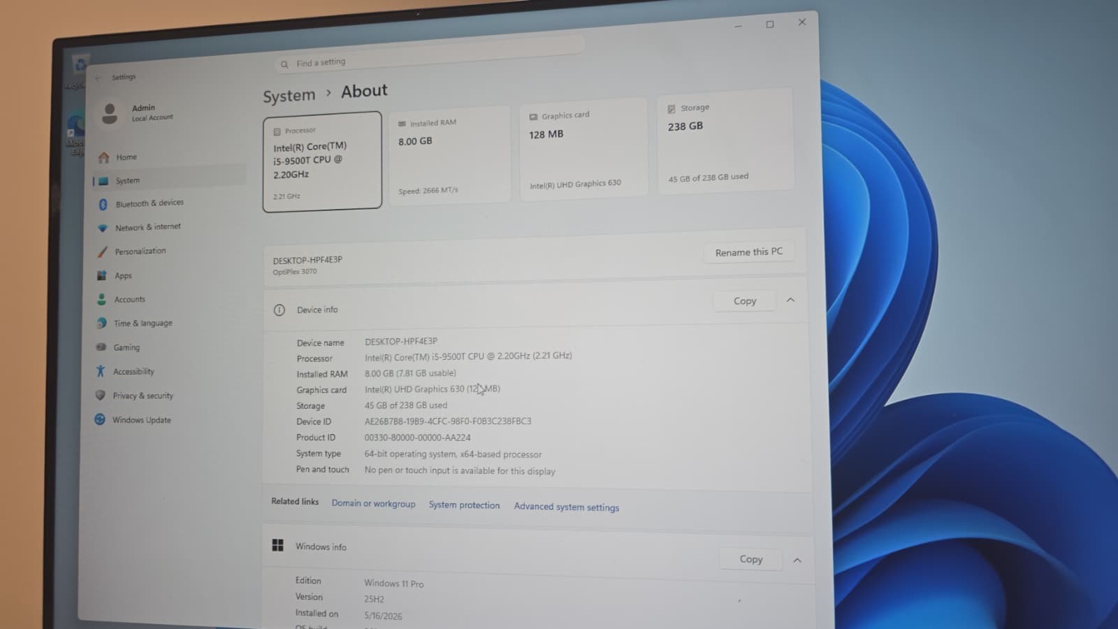Click the Graphics card icon on card

click(533, 117)
